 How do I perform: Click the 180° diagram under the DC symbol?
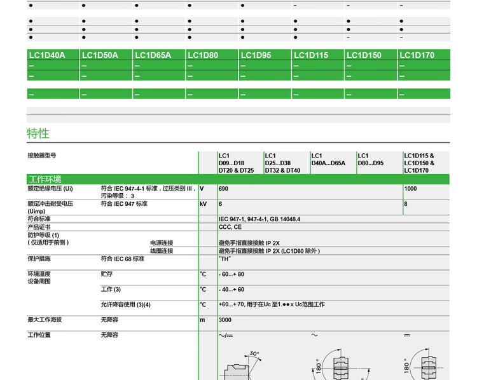tap(424, 364)
